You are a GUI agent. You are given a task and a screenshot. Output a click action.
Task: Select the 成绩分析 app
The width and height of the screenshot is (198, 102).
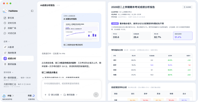pos(18,59)
